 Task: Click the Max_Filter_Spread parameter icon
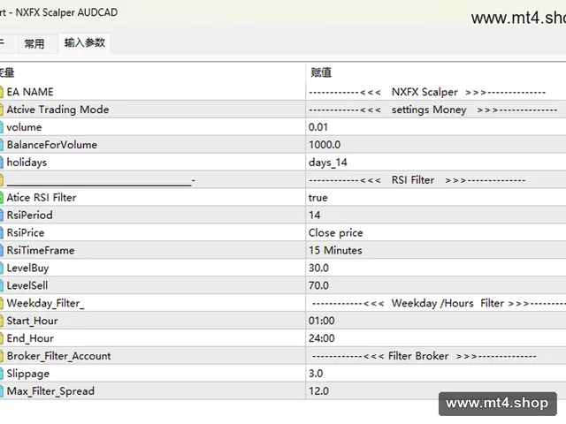(2, 391)
